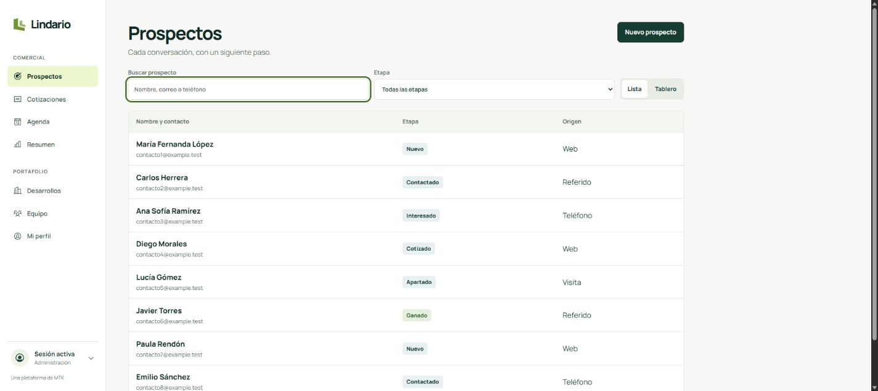Viewport: 878px width, 391px height.
Task: Open Desarrollos in Portafolio
Action: click(52, 191)
